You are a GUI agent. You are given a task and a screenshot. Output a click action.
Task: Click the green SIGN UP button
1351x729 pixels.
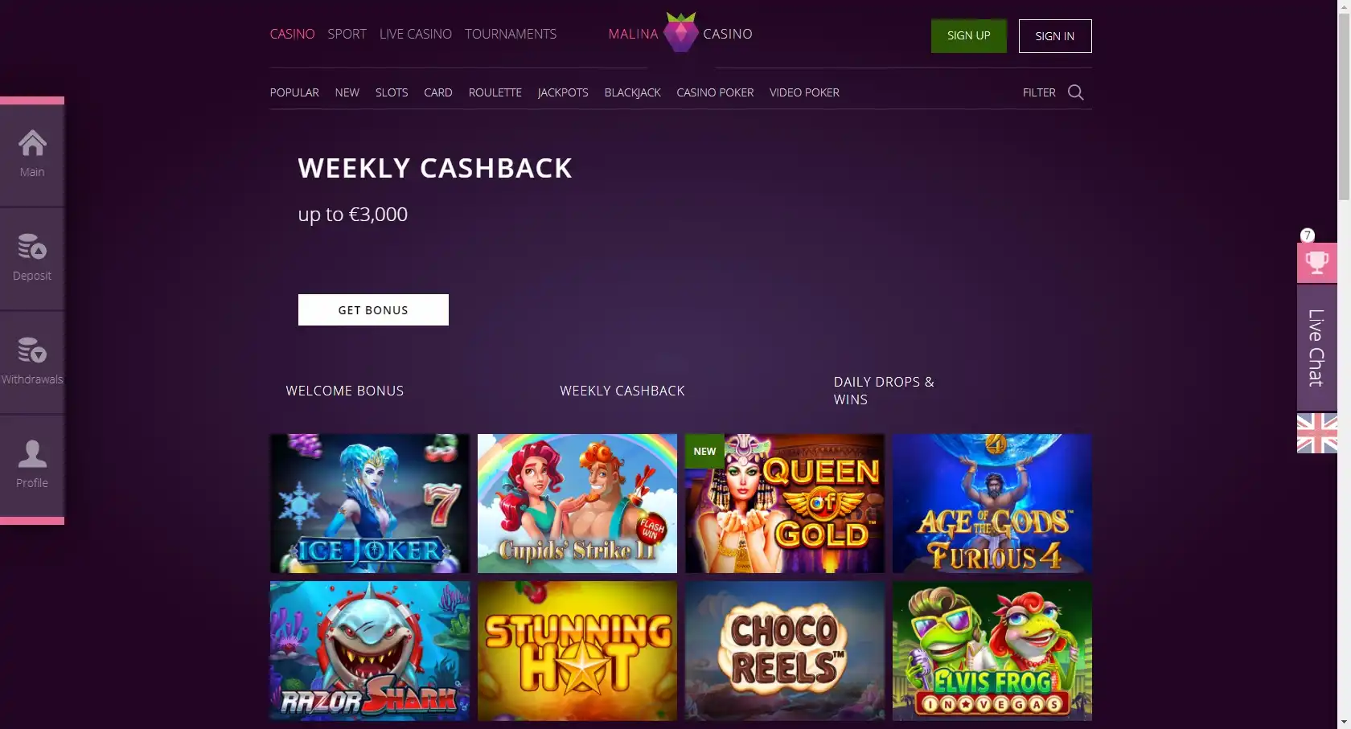(x=969, y=36)
